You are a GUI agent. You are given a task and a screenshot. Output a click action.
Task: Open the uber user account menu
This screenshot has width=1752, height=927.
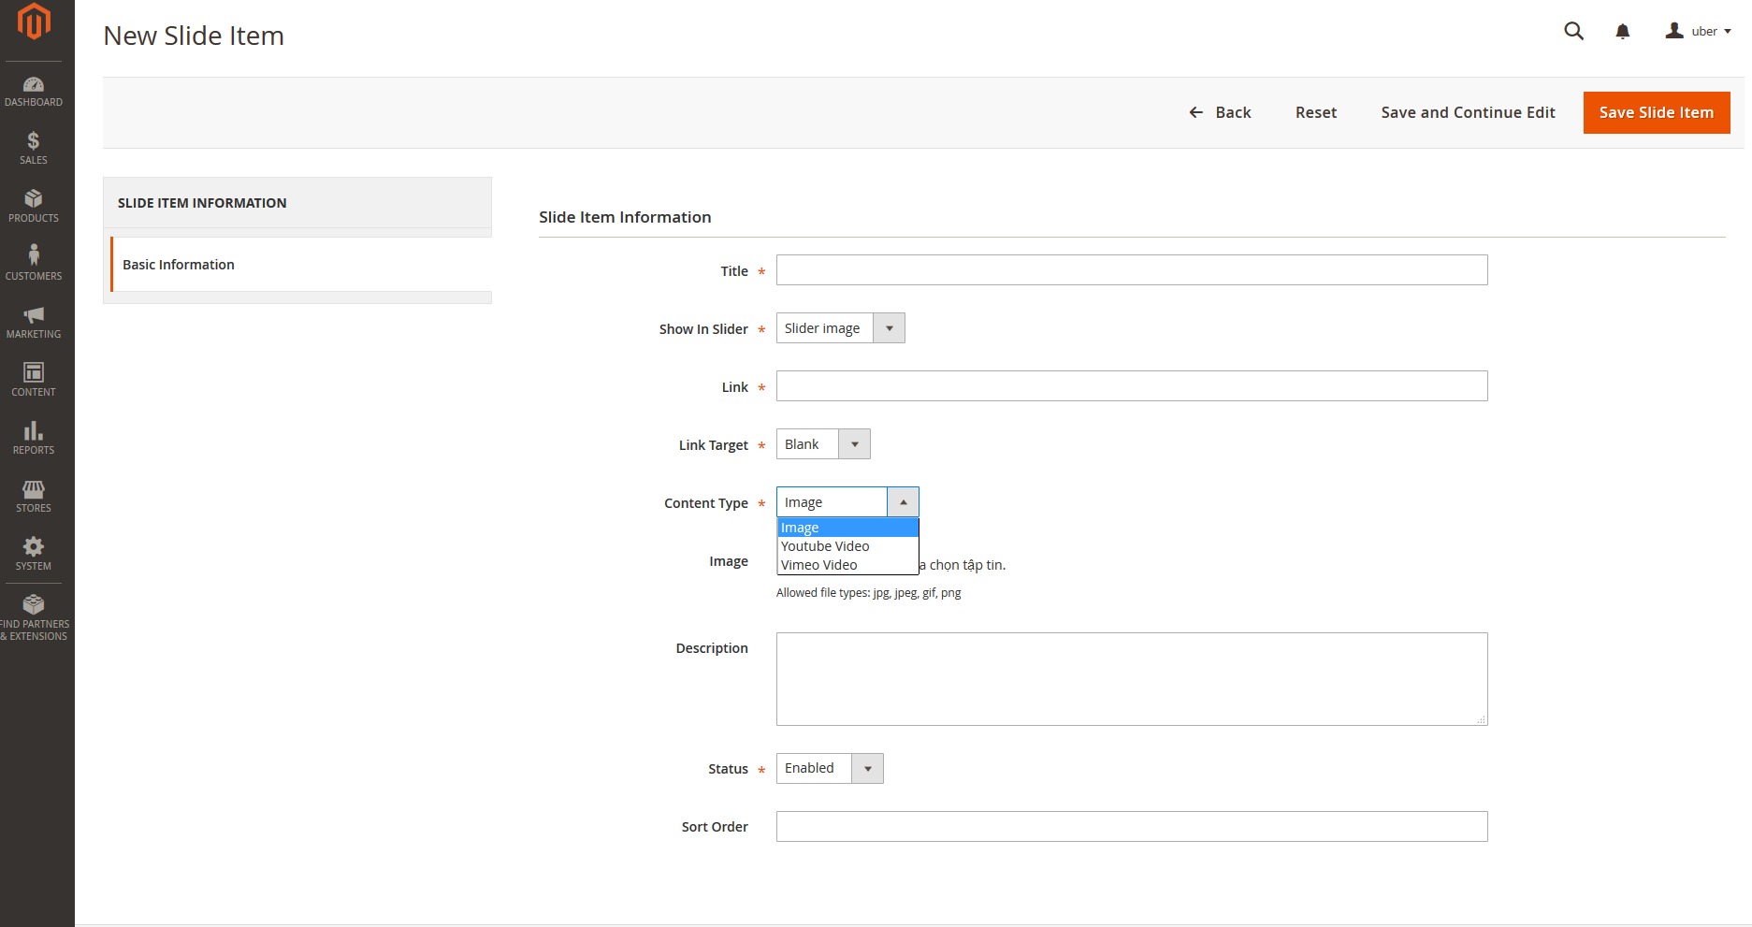click(x=1698, y=31)
